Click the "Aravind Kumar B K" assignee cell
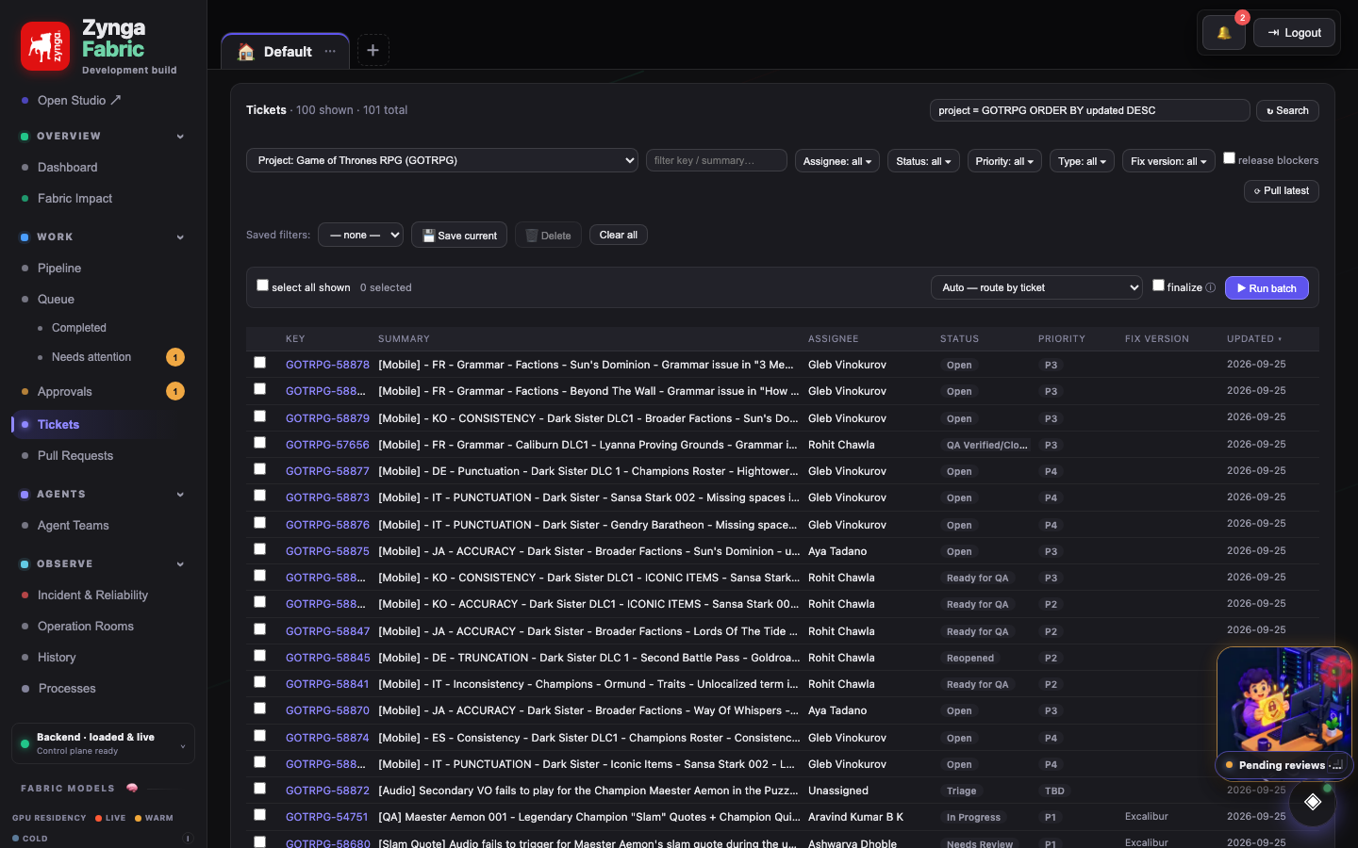This screenshot has height=848, width=1358. pyautogui.click(x=855, y=817)
